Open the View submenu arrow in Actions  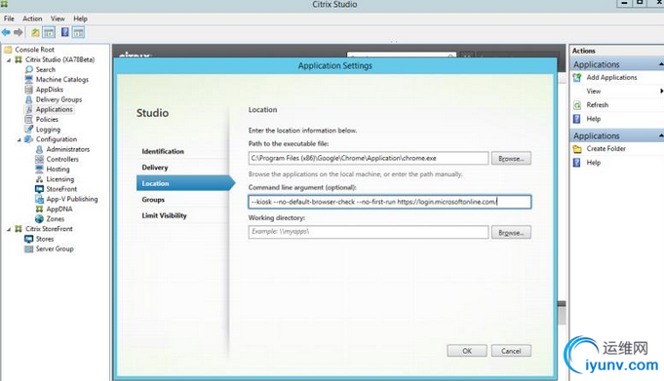661,91
